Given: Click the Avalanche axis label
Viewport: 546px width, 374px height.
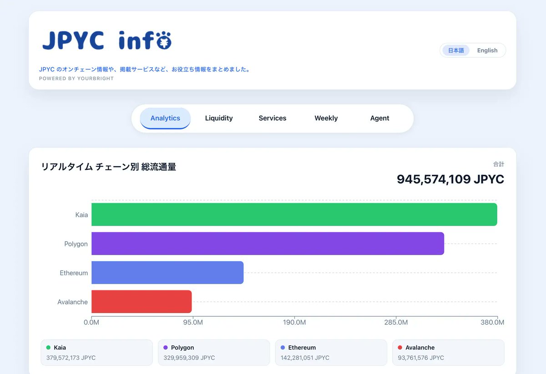Looking at the screenshot, I should (x=73, y=302).
